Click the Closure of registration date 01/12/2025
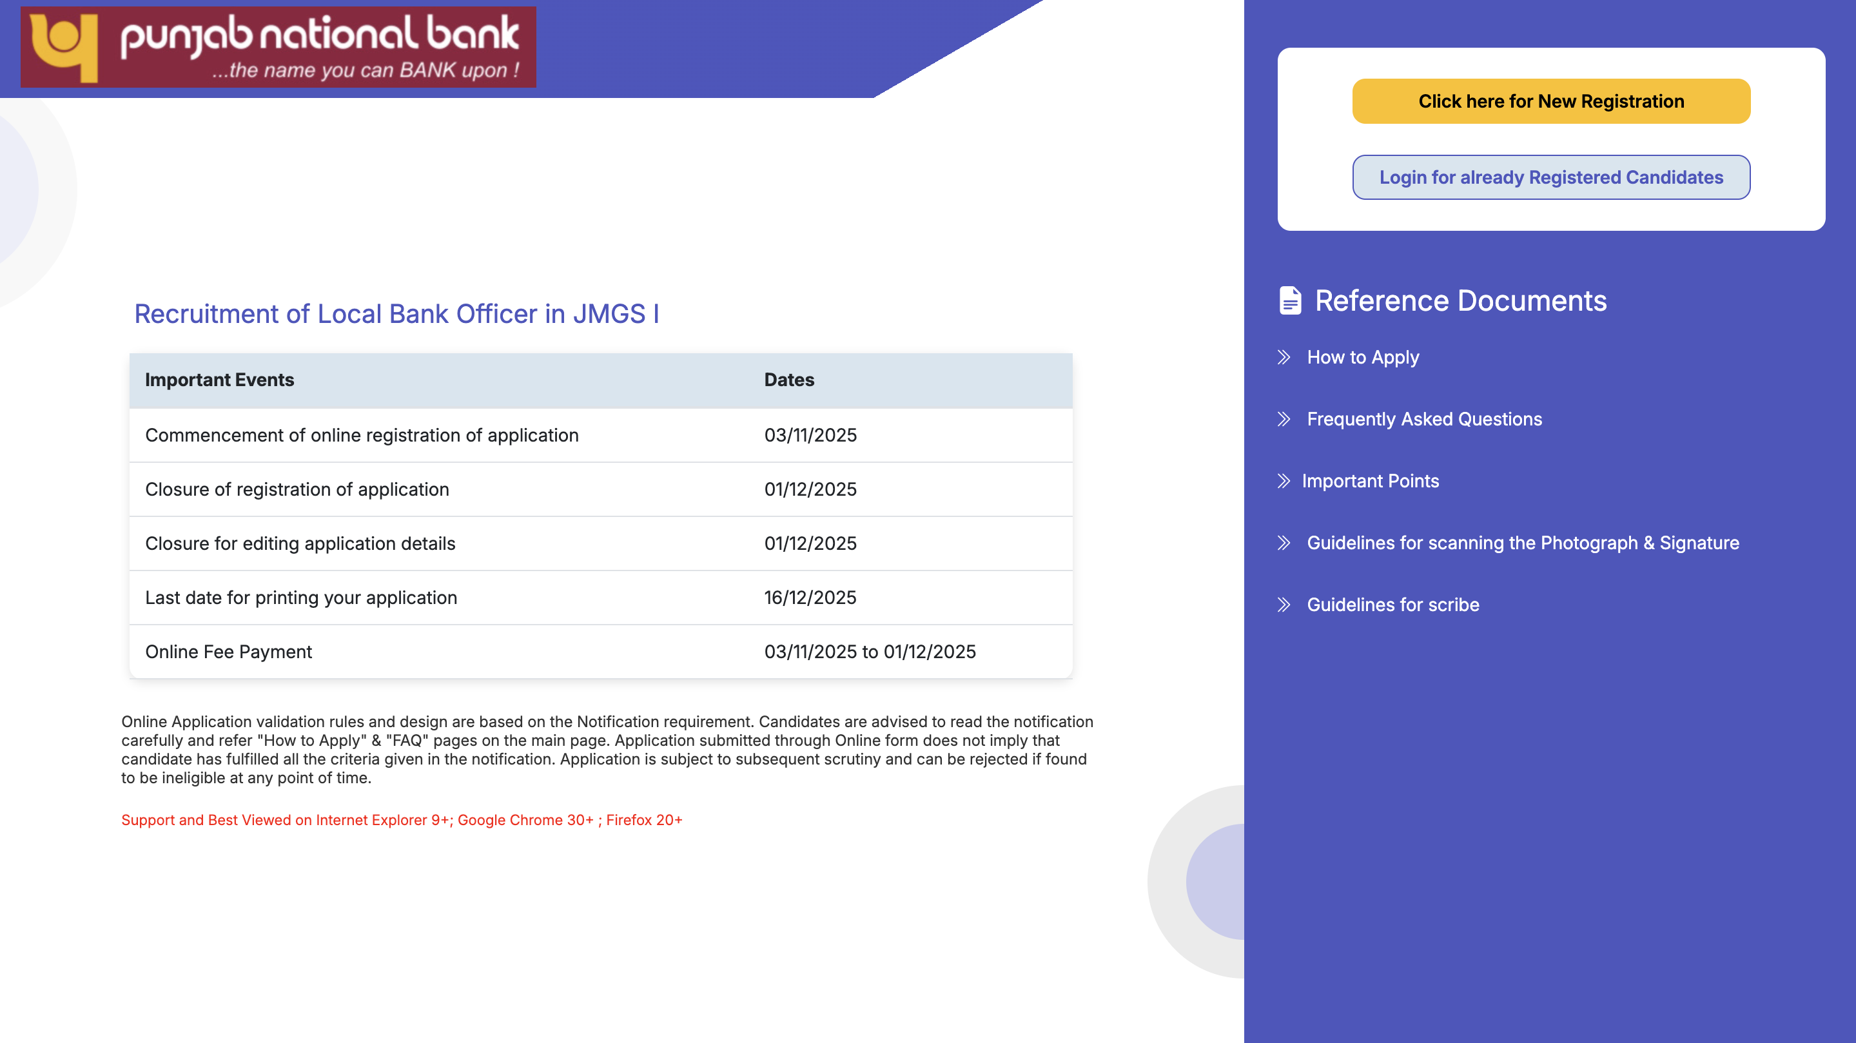1856x1043 pixels. 810,489
